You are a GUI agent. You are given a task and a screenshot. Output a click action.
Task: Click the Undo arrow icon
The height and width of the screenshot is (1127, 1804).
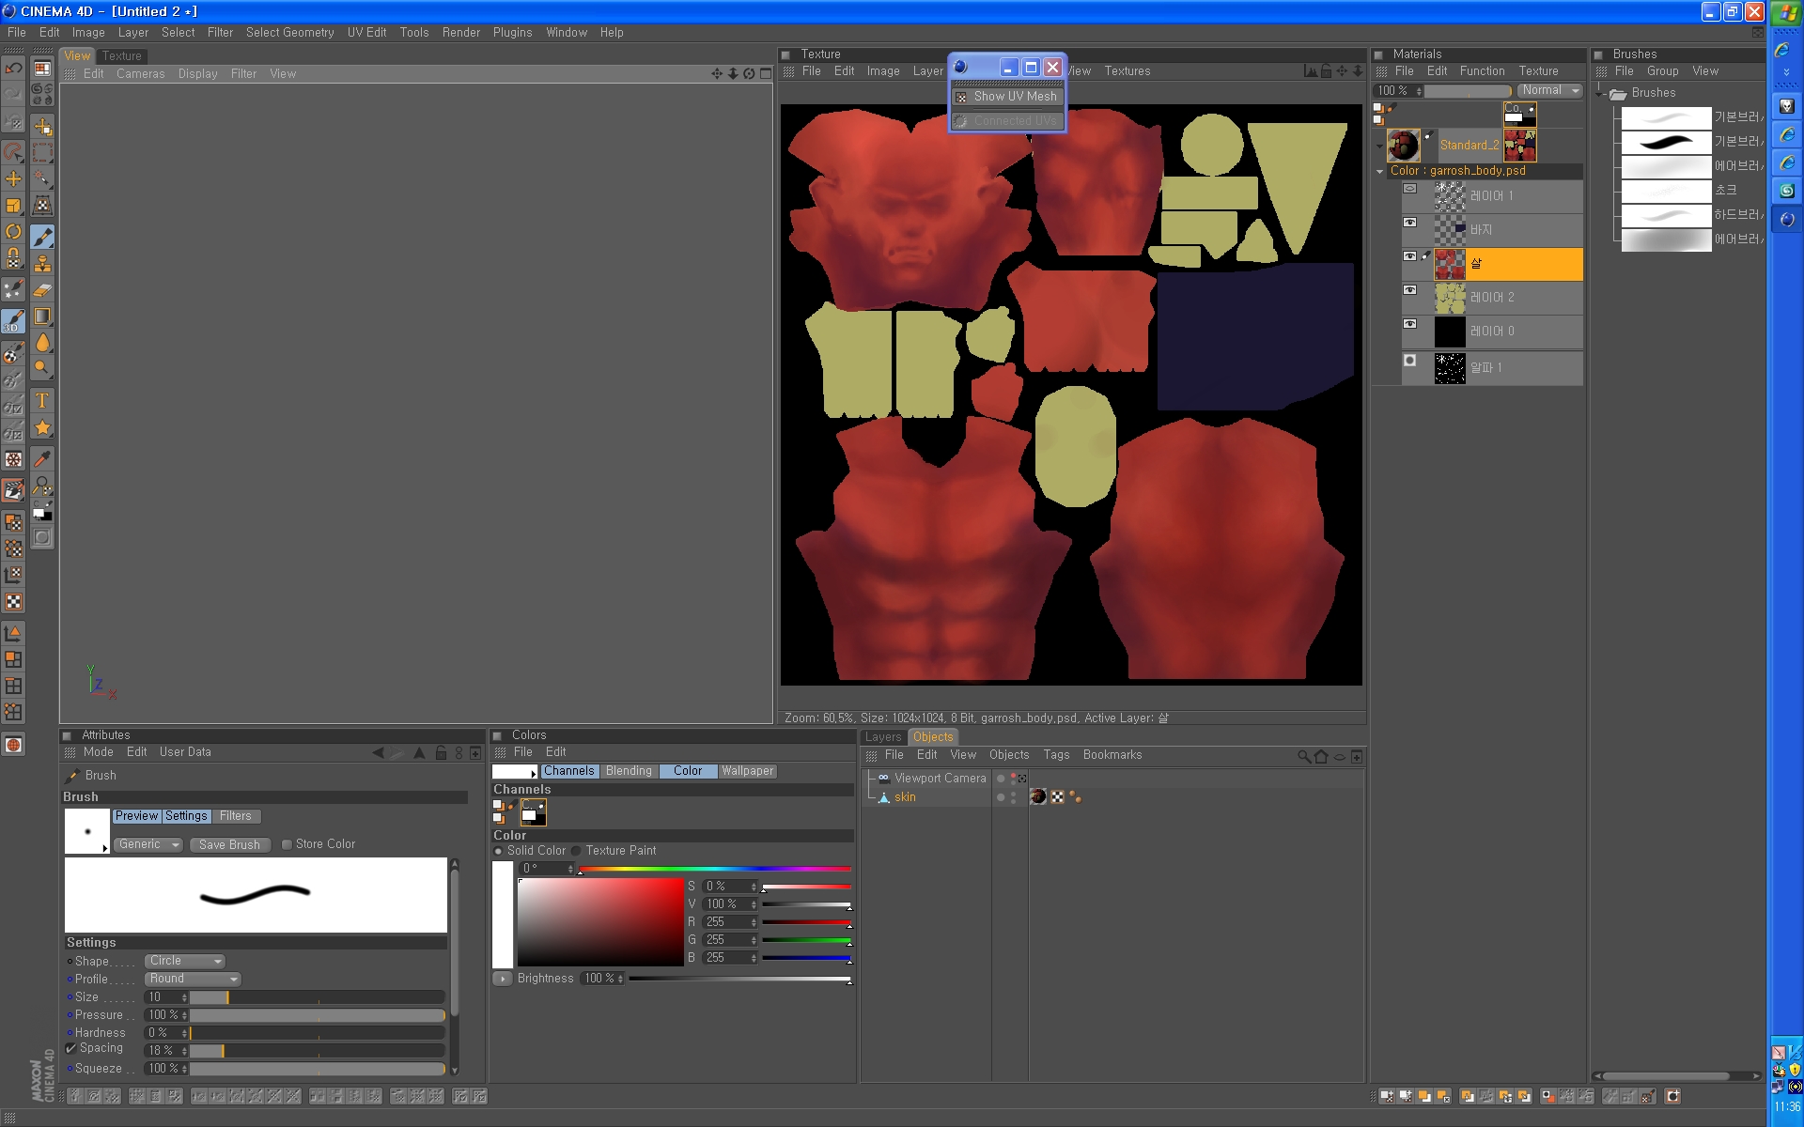(x=13, y=68)
